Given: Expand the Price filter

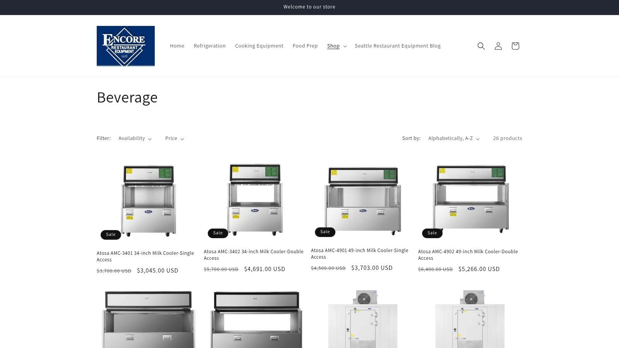Looking at the screenshot, I should pyautogui.click(x=174, y=138).
